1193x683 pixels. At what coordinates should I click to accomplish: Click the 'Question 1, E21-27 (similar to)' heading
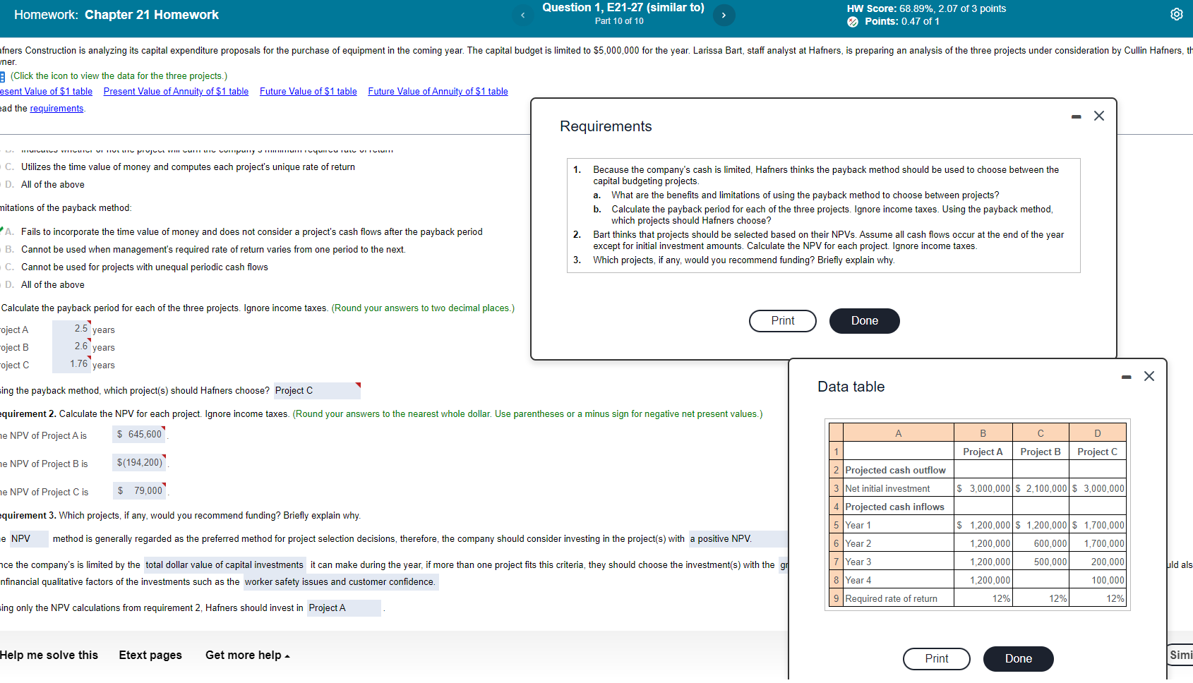(623, 8)
